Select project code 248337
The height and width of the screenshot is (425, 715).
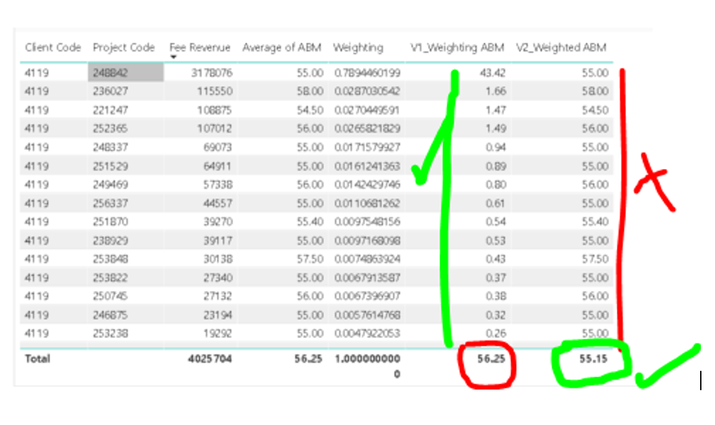point(110,147)
